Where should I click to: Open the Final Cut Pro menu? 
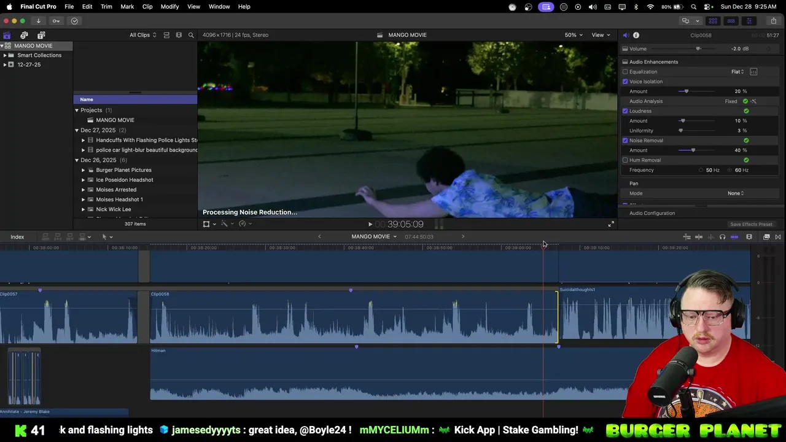pyautogui.click(x=38, y=7)
